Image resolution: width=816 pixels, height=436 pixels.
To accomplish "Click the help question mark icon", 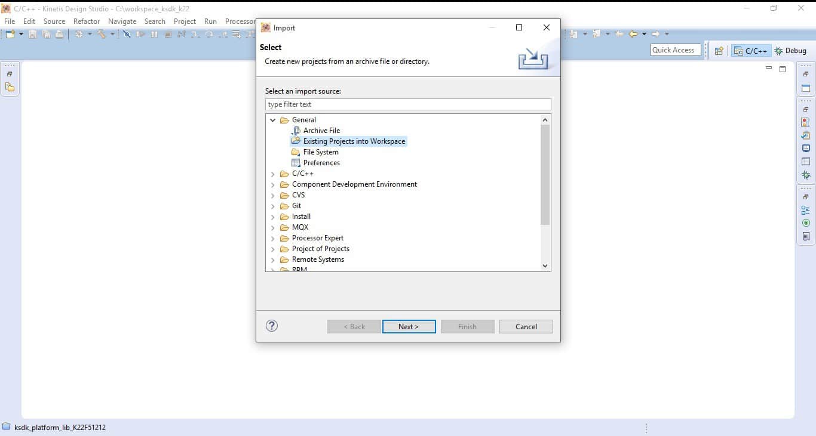I will click(x=272, y=326).
